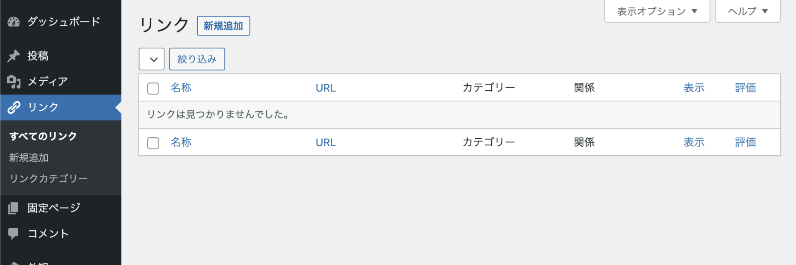
Task: Tick the select-all checkbox in table header
Action: pos(153,88)
